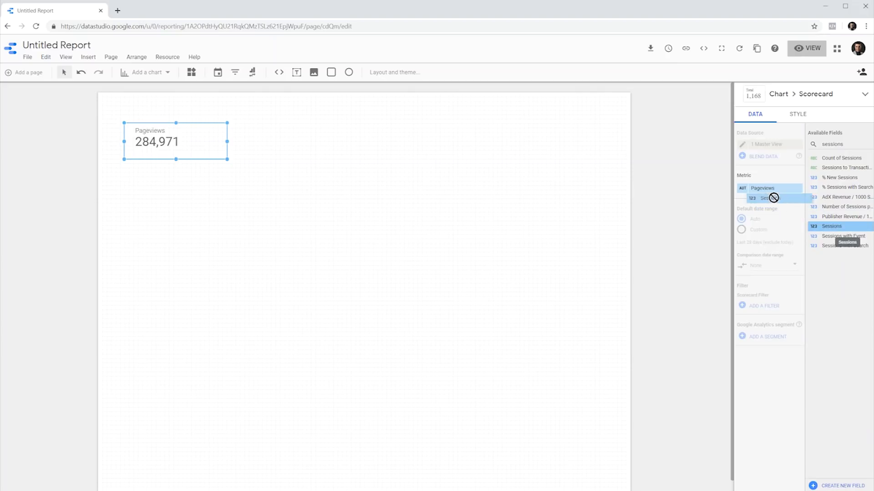Open the Resource menu
The image size is (874, 491).
click(x=167, y=57)
